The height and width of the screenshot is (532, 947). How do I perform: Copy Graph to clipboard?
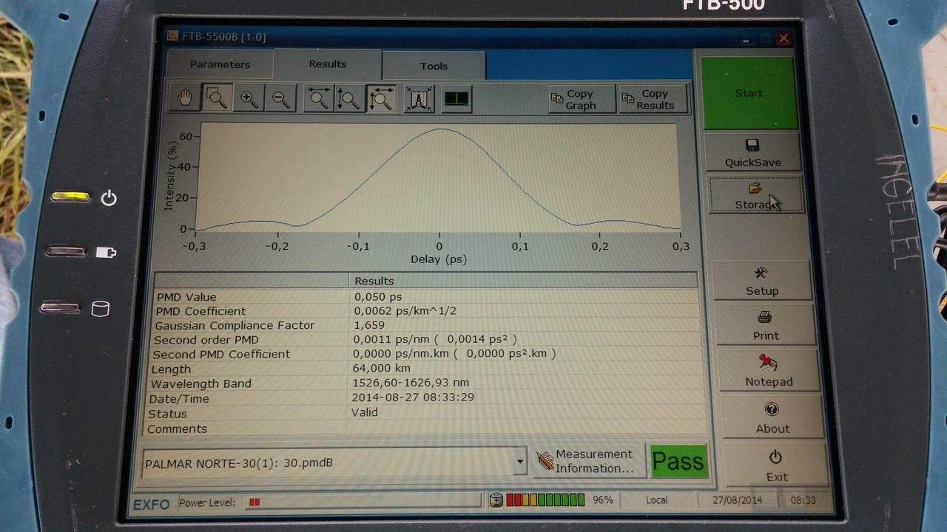click(x=582, y=99)
